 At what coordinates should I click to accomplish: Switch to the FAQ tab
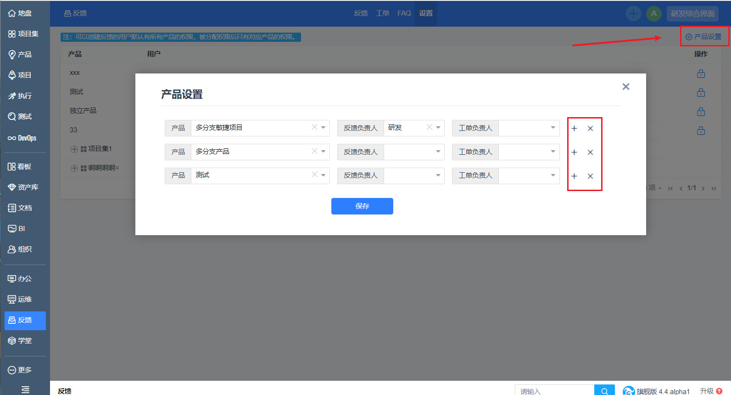coord(404,13)
